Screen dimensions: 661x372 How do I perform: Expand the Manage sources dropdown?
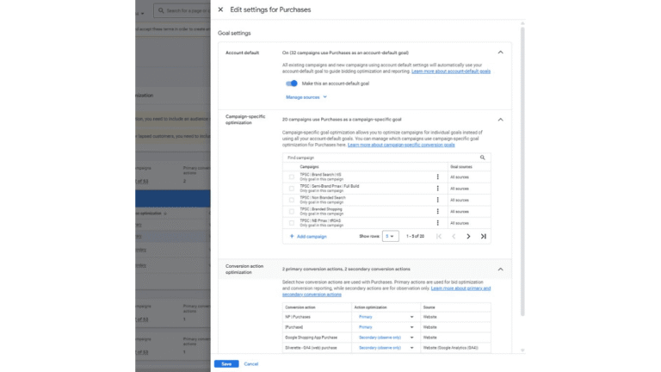(306, 97)
